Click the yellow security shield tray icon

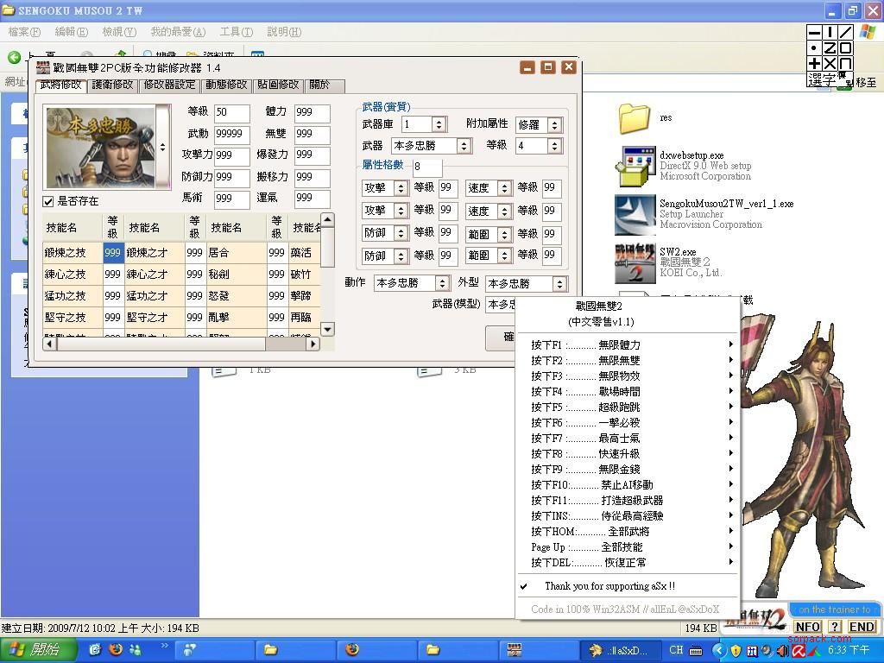pos(736,650)
